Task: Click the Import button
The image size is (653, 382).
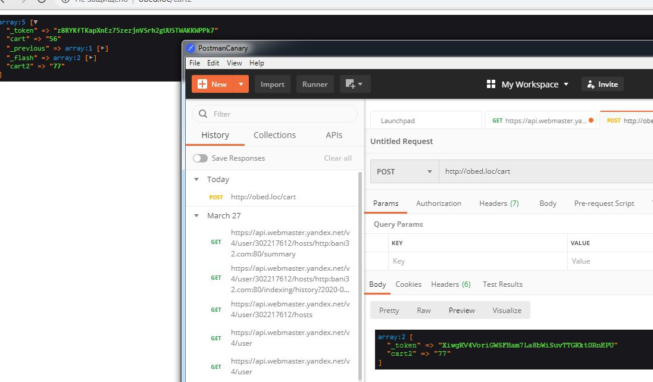Action: 273,84
